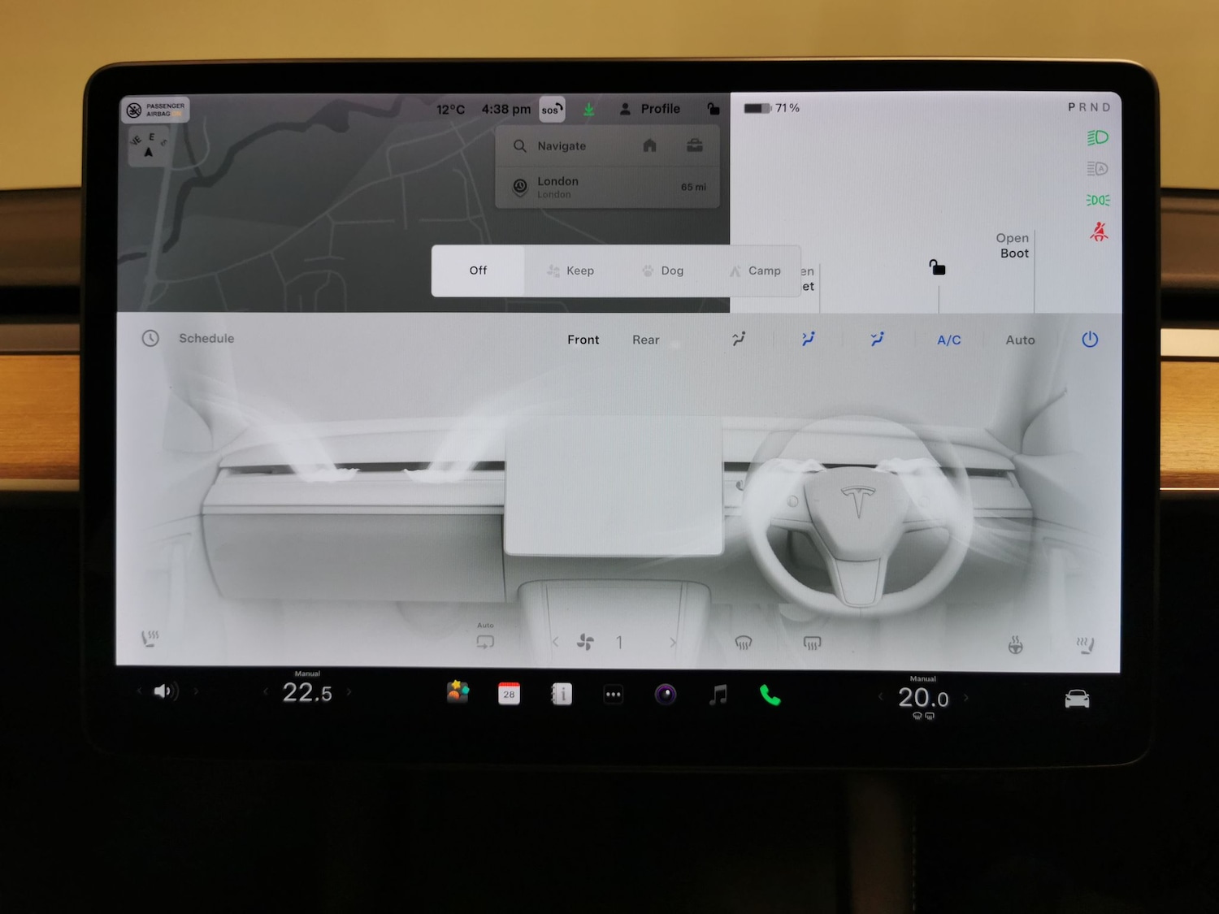Open the Music player
1219x914 pixels.
pos(718,695)
